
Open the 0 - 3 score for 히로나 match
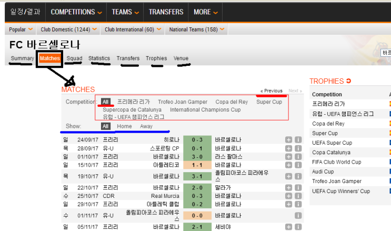(x=197, y=139)
